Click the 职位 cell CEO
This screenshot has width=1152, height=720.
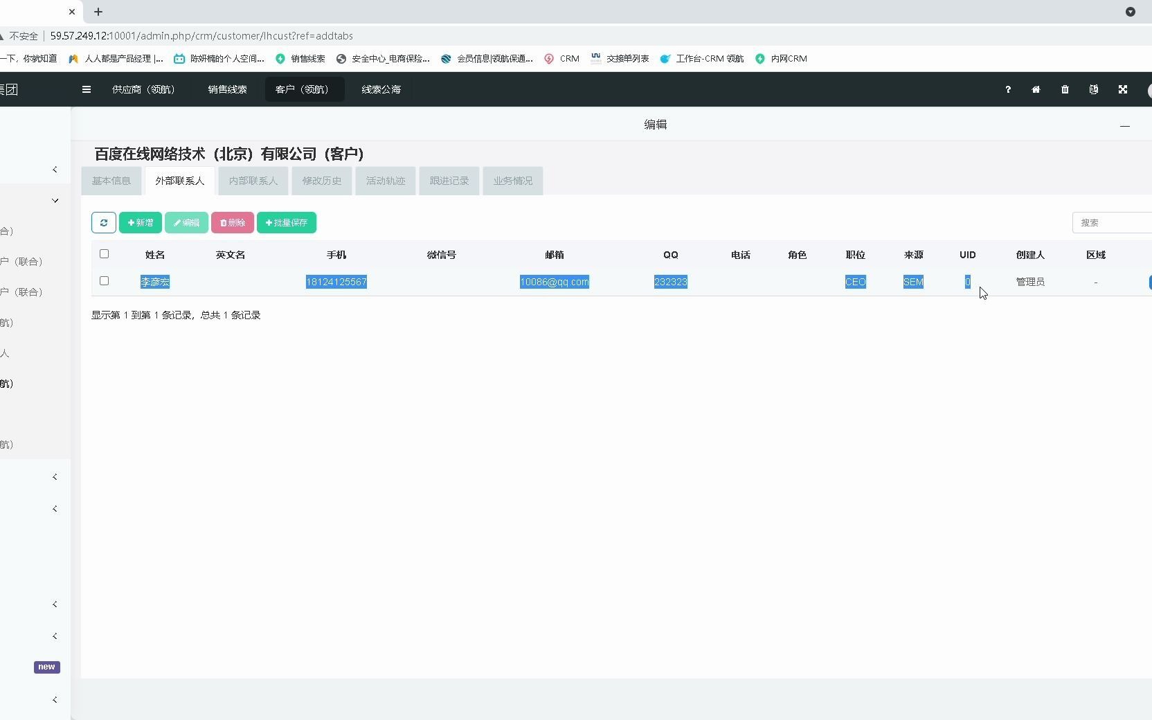856,282
